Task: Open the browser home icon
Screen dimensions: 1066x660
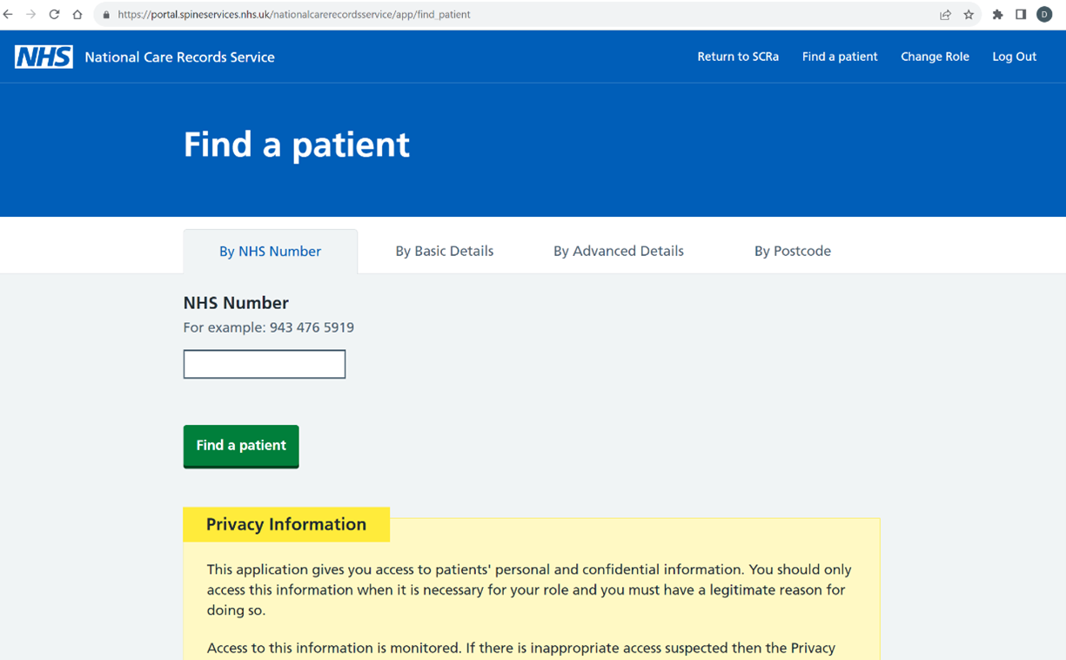Action: pos(77,15)
